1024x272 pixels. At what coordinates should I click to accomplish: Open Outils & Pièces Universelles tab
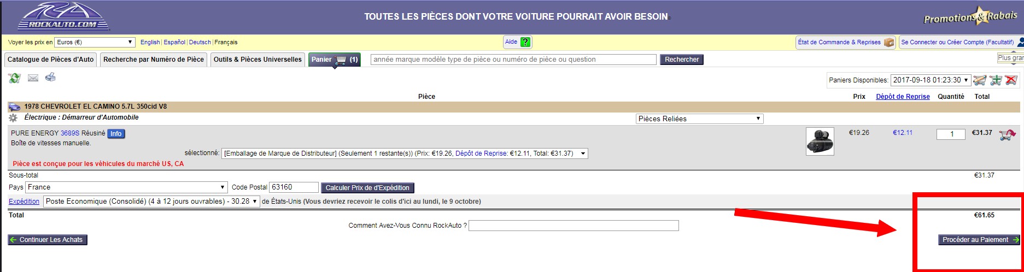coord(258,60)
